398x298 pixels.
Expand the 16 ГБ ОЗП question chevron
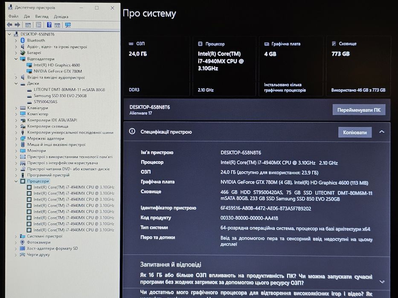tap(382, 281)
